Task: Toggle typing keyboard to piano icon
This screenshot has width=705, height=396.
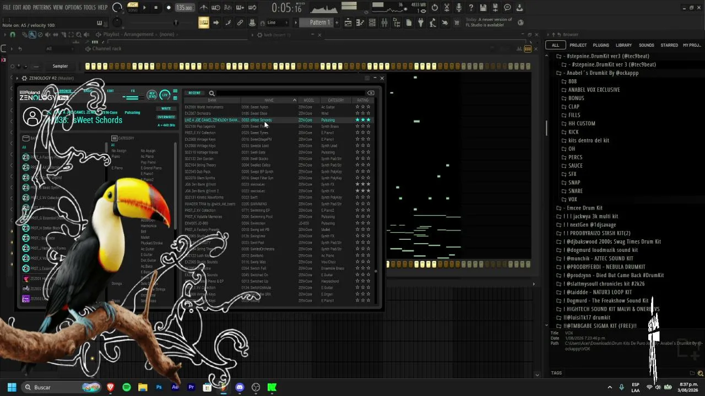Action: (x=204, y=23)
